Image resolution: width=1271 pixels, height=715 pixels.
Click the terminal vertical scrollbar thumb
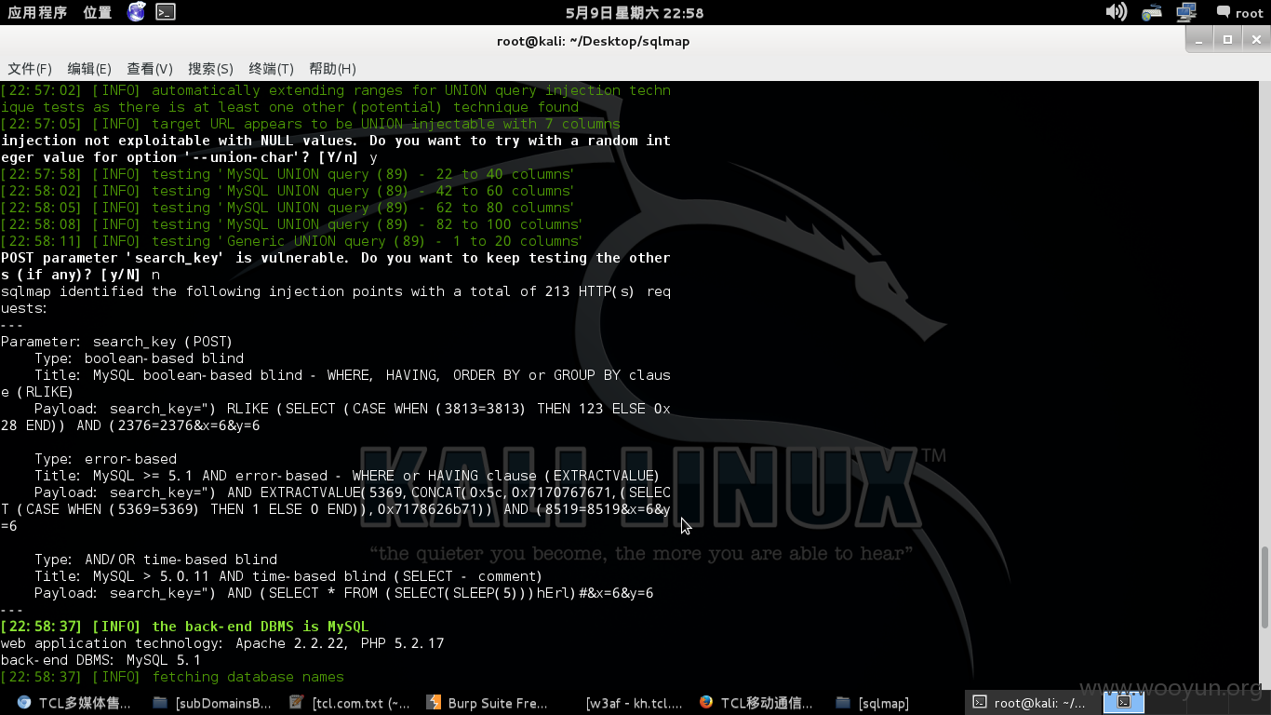pos(1264,587)
